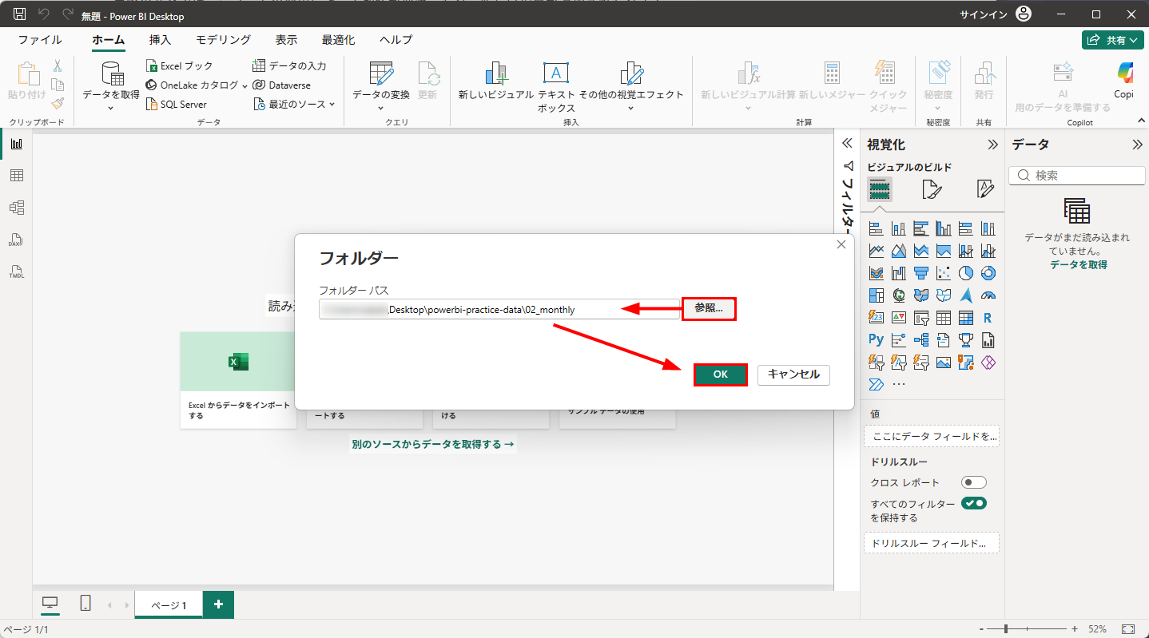Screen dimensions: 1149x638
Task: Open the Model view sidebar icon
Action: click(x=16, y=208)
